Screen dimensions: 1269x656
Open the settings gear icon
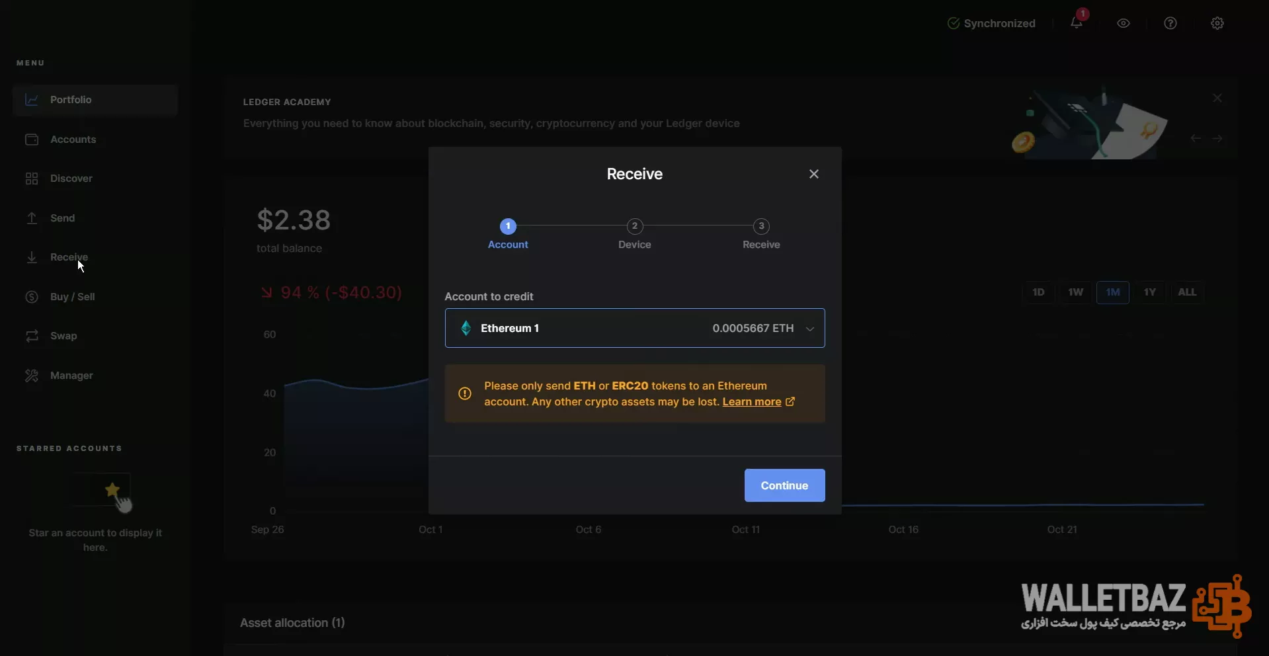(1217, 23)
